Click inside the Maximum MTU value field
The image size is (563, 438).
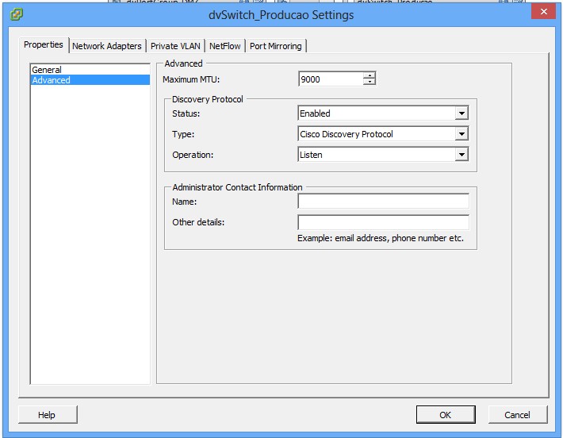click(x=330, y=79)
